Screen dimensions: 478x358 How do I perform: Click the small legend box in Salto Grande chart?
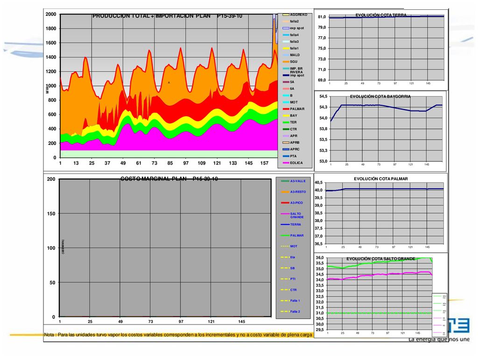coord(439,315)
